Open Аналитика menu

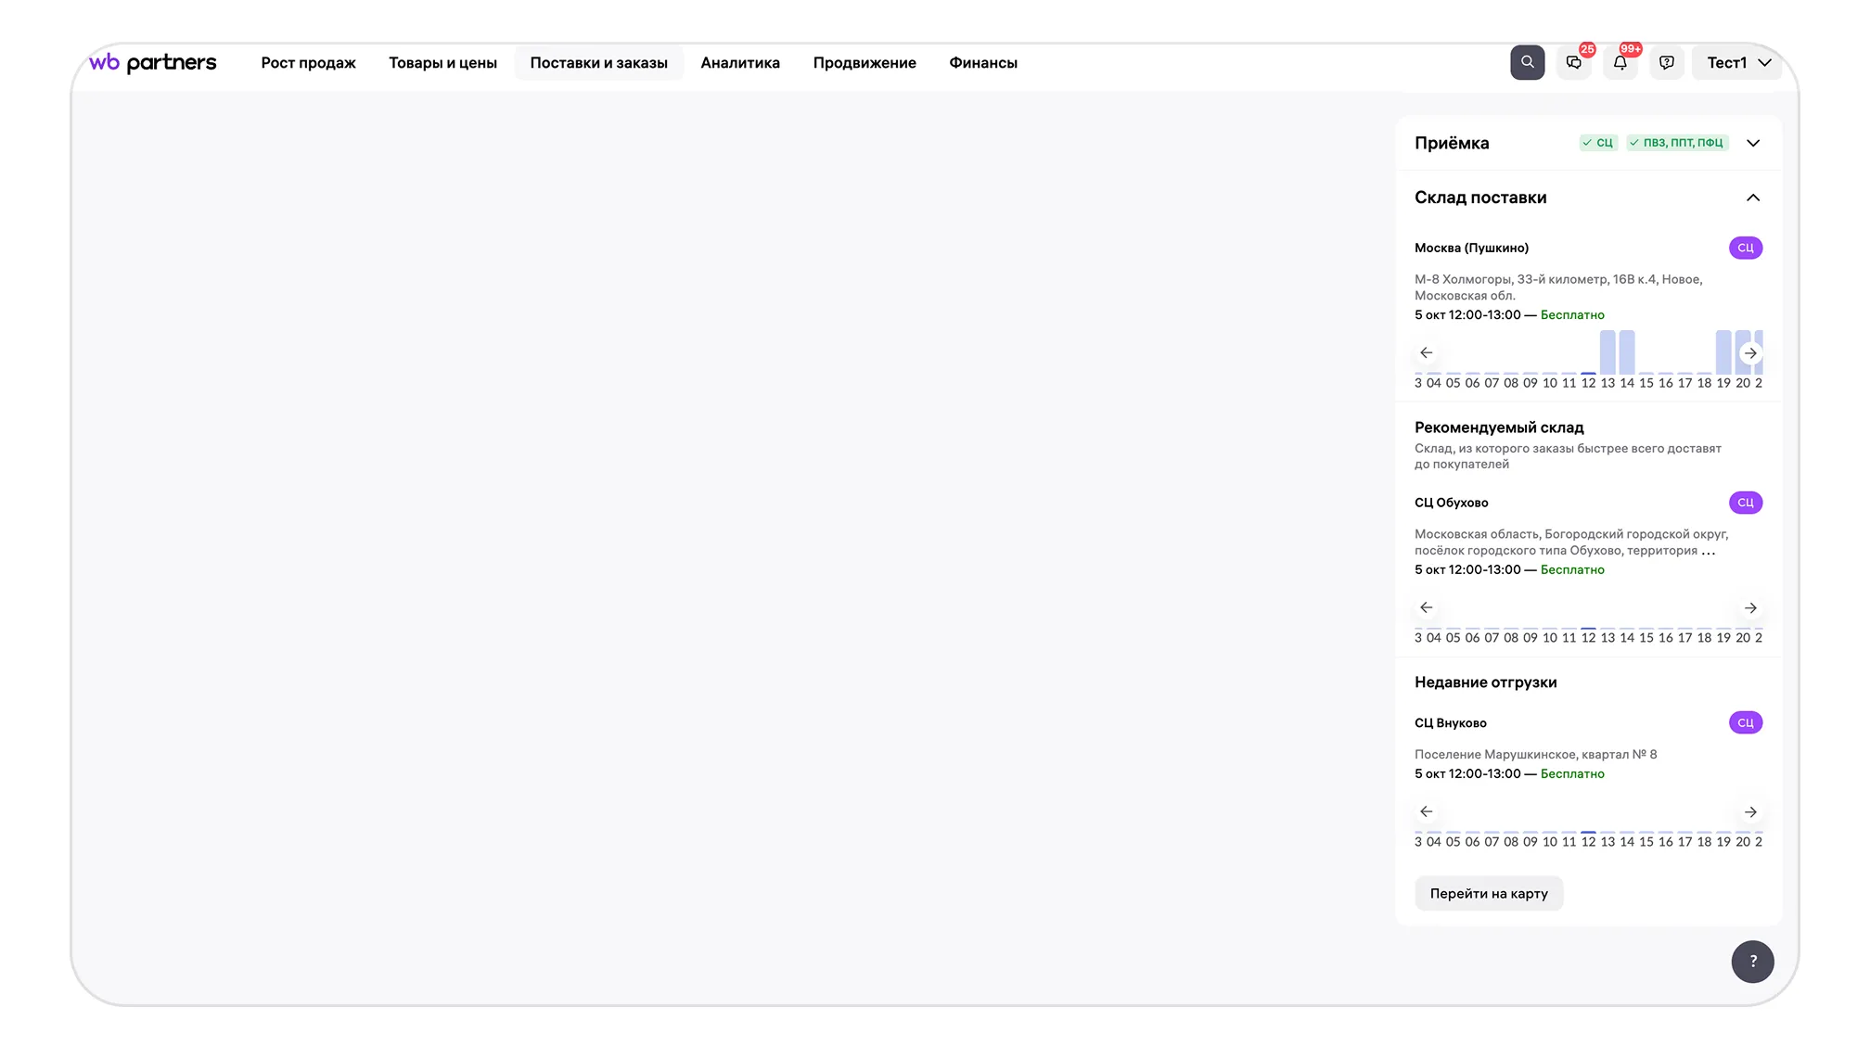click(739, 63)
